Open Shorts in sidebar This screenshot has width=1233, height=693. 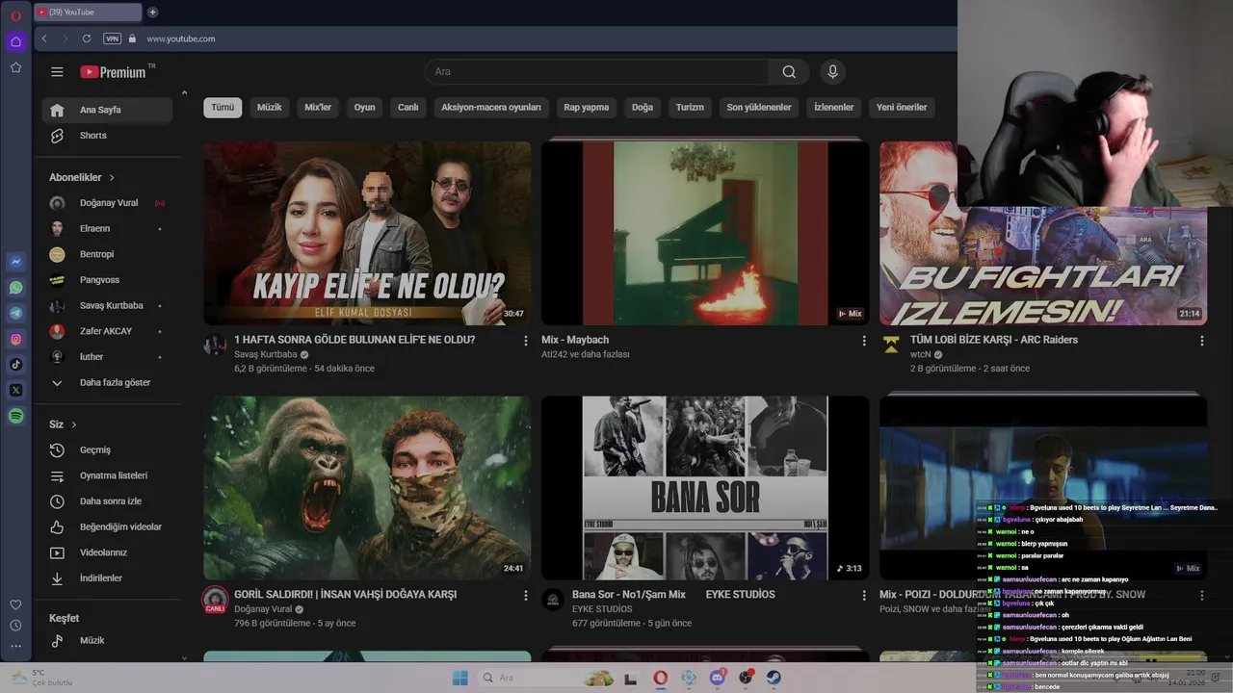108,136
